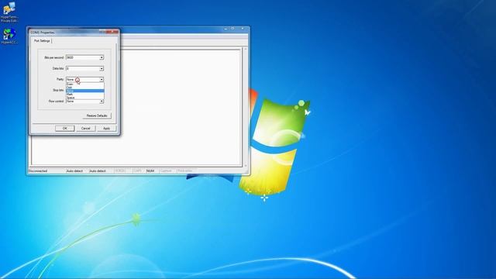Choose Odd in the Parity list

point(84,88)
